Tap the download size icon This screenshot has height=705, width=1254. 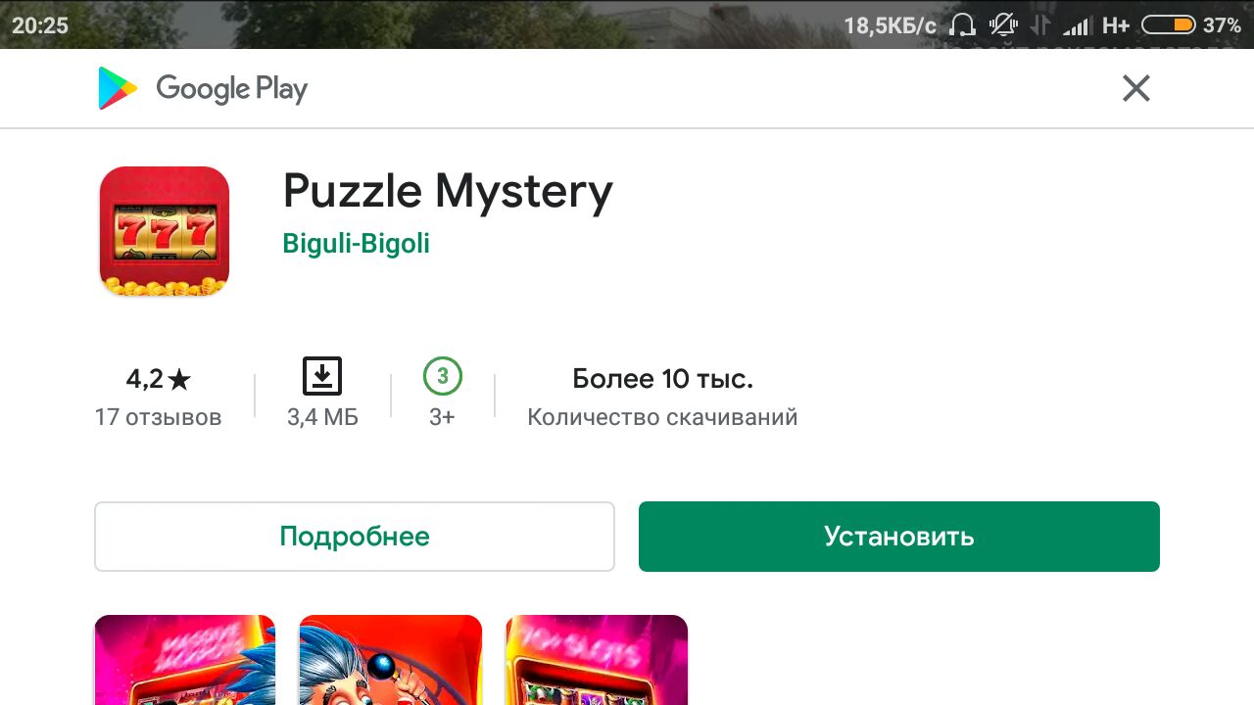(x=322, y=376)
